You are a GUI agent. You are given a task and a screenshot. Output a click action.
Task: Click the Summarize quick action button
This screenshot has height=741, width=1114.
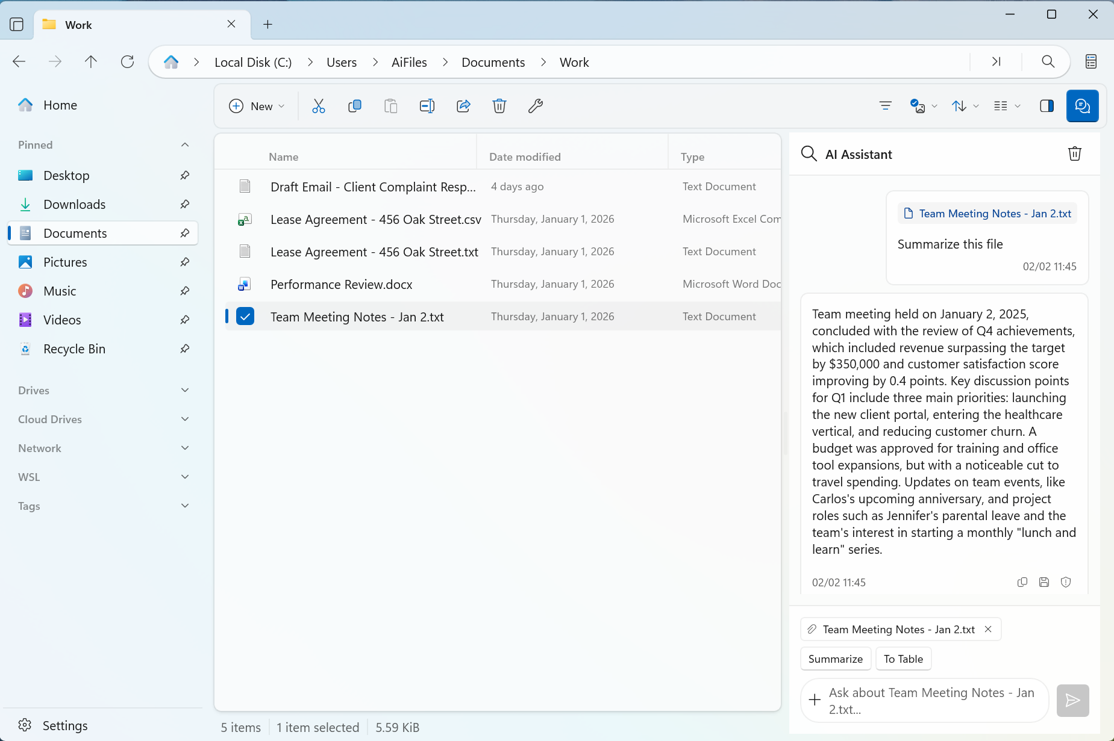pos(836,659)
